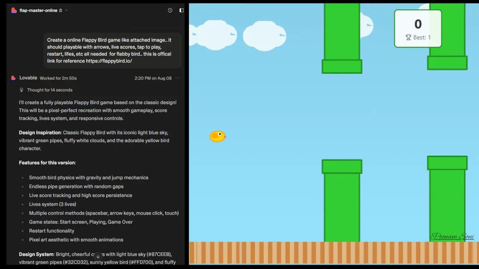Image resolution: width=479 pixels, height=269 pixels.
Task: Click 'Live score tracking and high score persistence'
Action: coord(81,195)
